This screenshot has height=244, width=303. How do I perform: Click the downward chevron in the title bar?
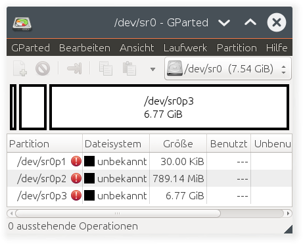click(224, 22)
